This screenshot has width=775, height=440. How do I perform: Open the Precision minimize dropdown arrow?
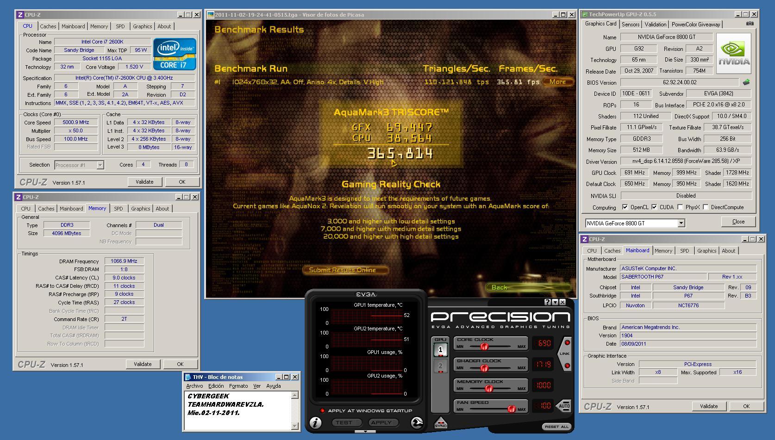tap(555, 302)
